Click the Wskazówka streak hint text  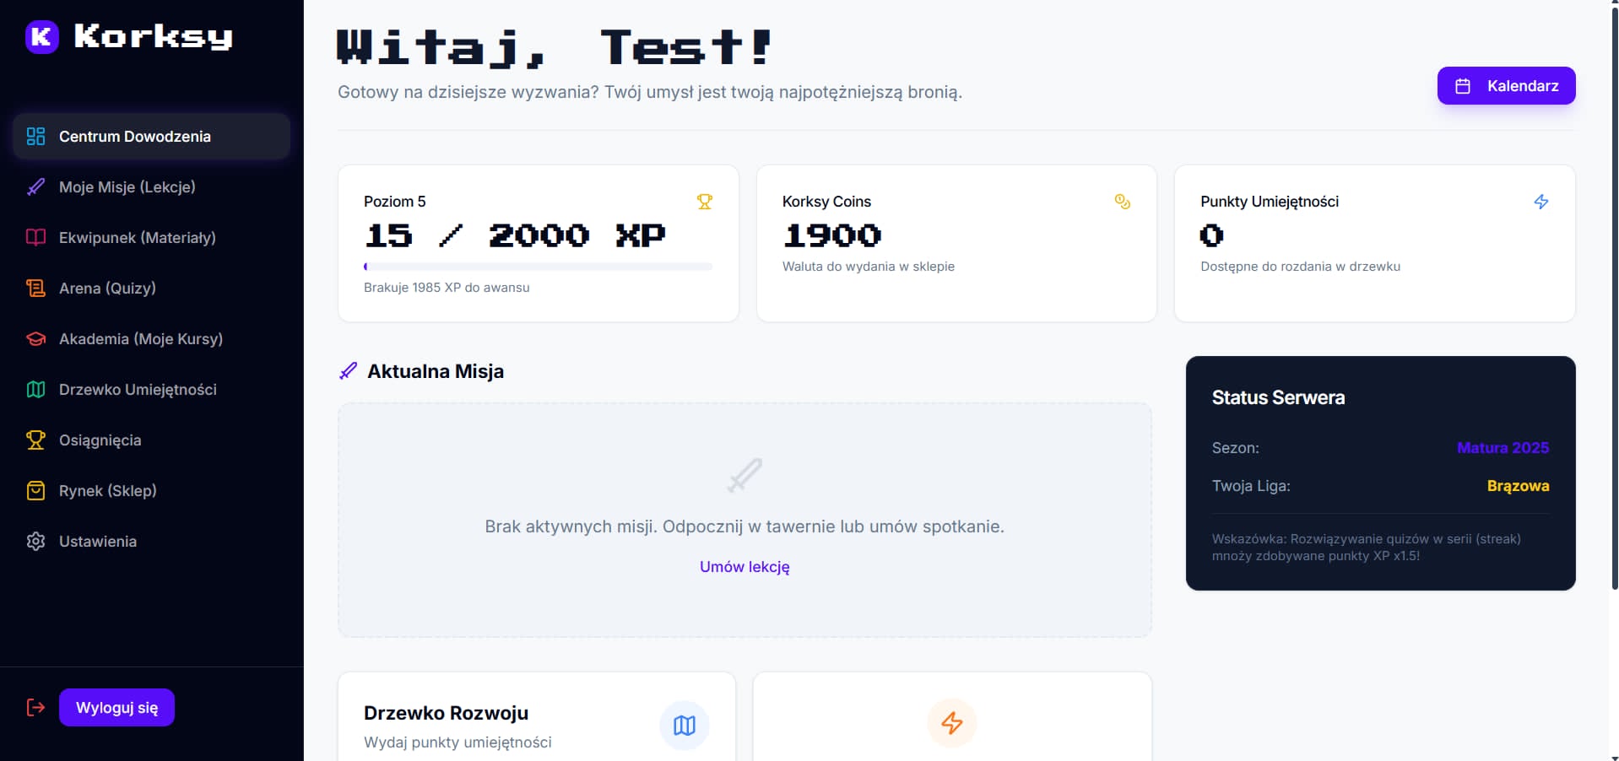(x=1366, y=548)
